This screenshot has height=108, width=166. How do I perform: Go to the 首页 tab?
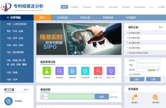(42, 18)
